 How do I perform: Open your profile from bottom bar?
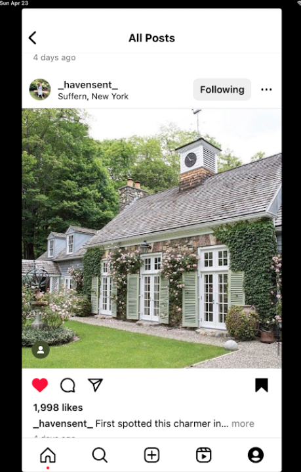[x=256, y=455]
